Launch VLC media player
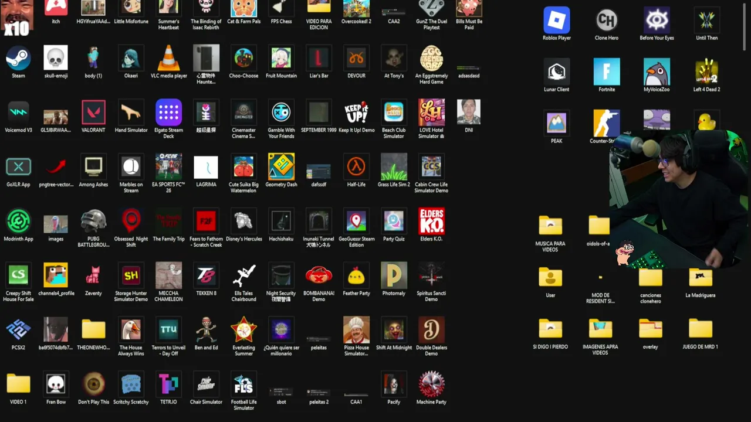This screenshot has width=751, height=422. pos(168,59)
